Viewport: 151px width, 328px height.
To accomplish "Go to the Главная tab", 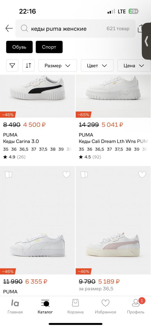I will click(15, 306).
